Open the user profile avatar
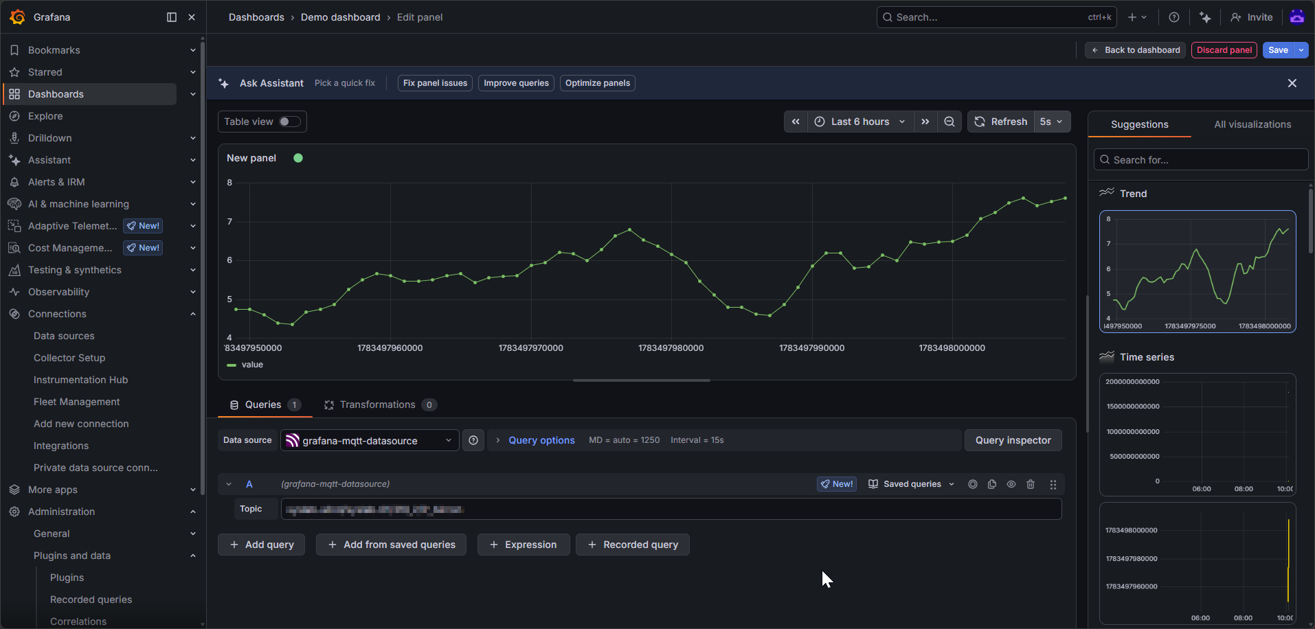 tap(1297, 17)
